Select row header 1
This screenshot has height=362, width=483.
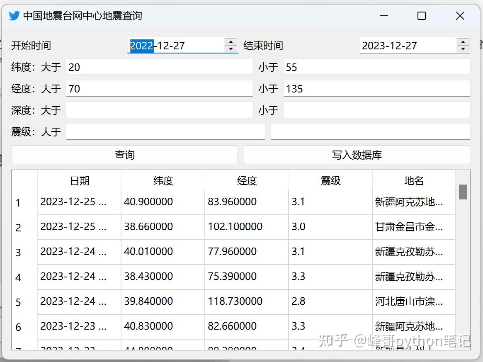point(24,202)
